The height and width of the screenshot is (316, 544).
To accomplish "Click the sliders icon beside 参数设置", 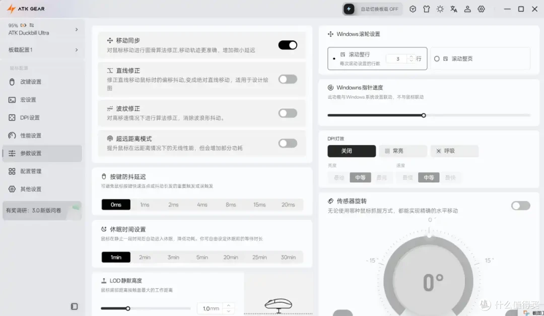I will point(12,153).
